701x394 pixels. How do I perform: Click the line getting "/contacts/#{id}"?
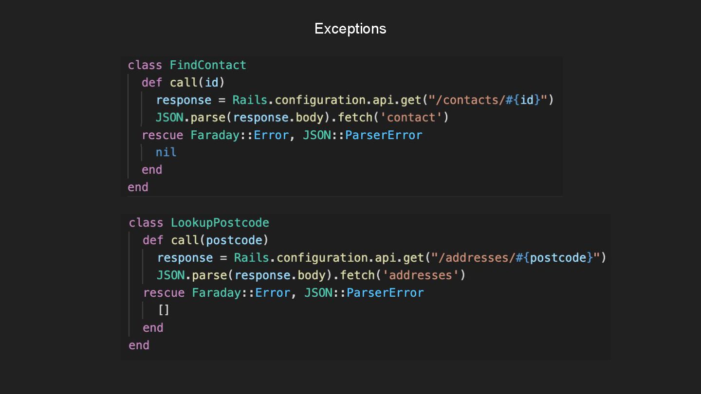pyautogui.click(x=355, y=100)
